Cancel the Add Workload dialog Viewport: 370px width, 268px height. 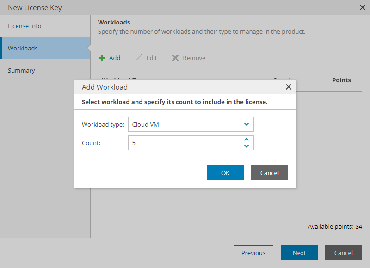(270, 173)
